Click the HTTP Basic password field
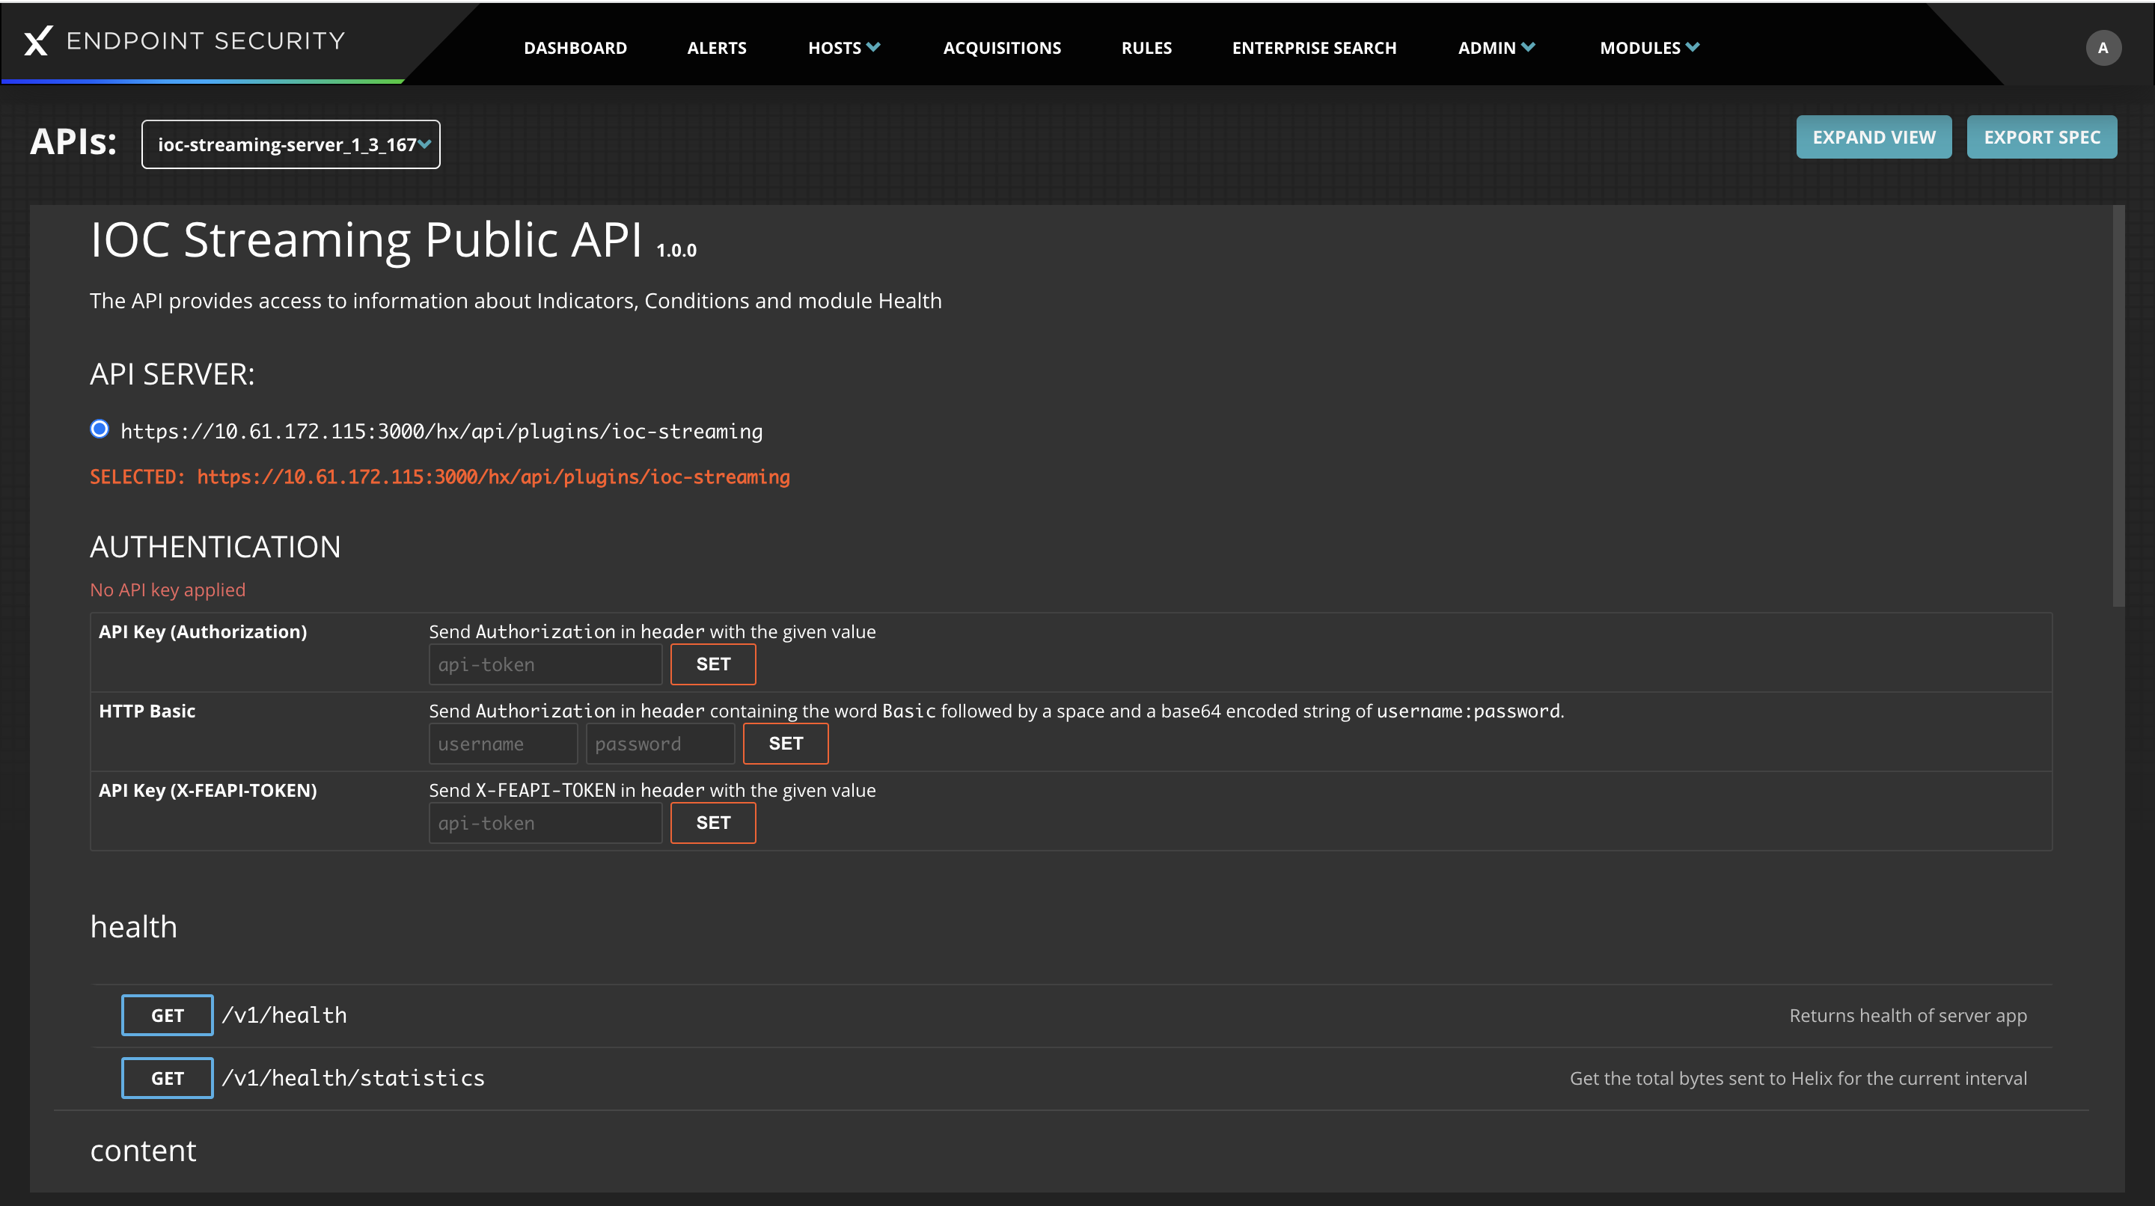Viewport: 2155px width, 1206px height. coord(660,744)
